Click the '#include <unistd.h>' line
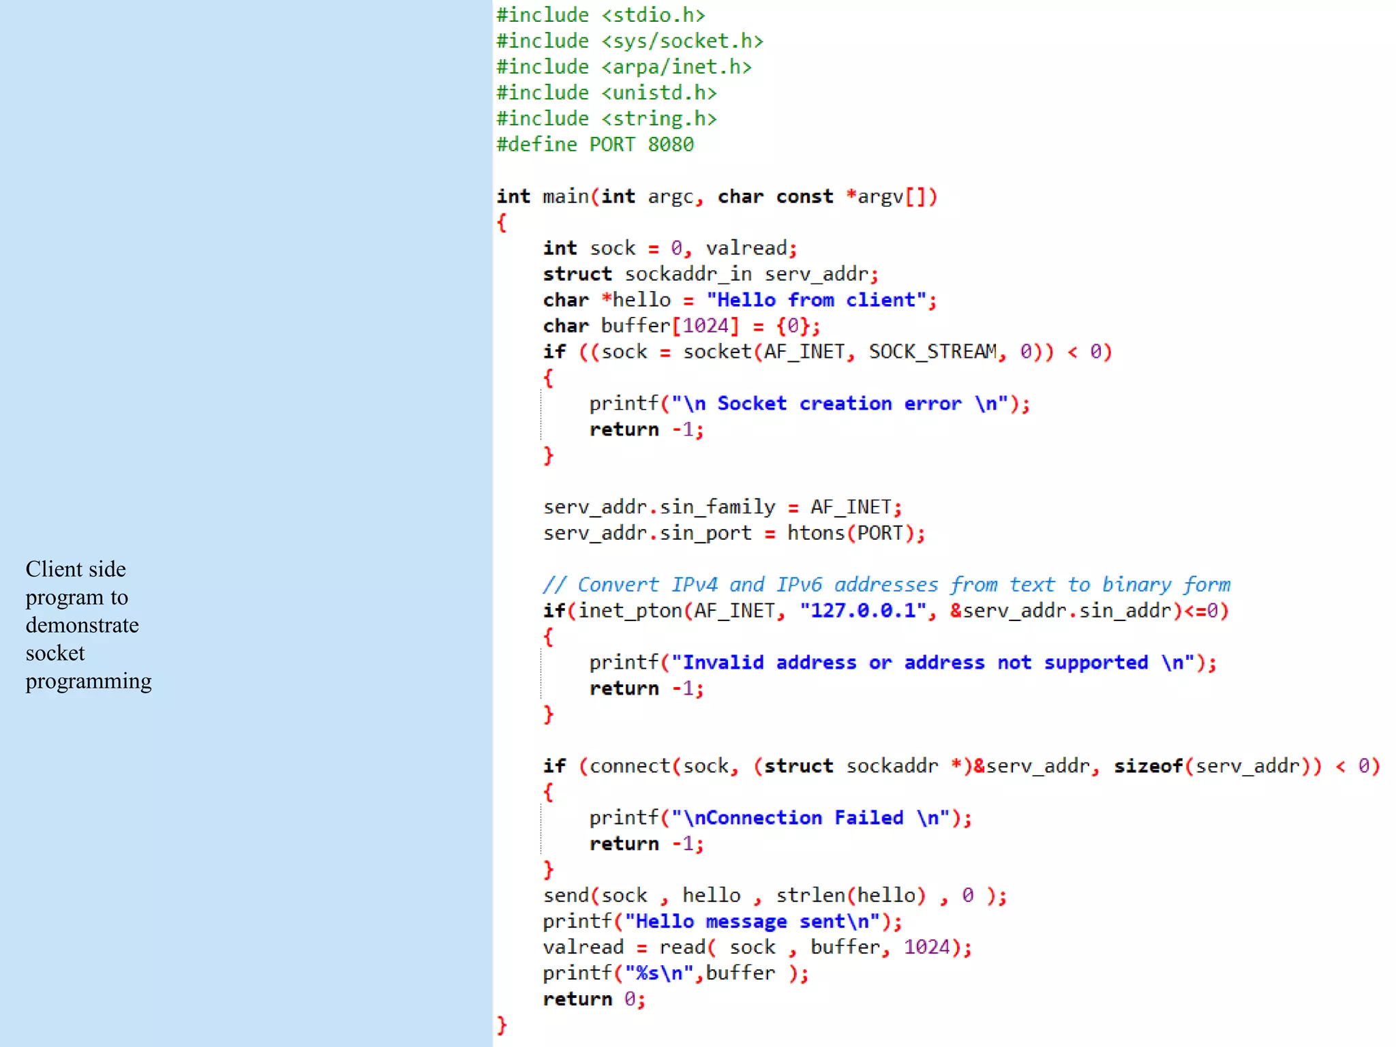 coord(607,93)
